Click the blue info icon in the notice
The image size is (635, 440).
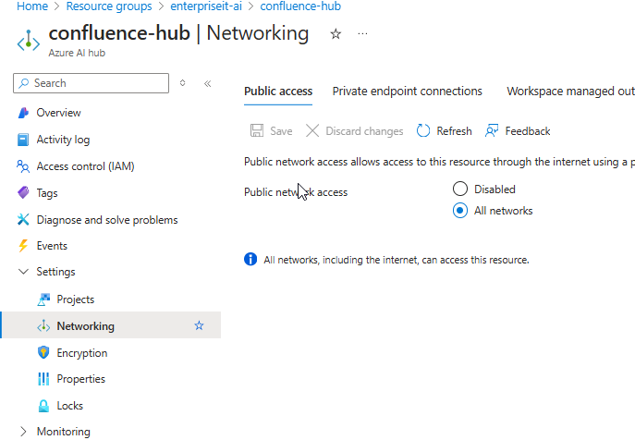coord(250,259)
